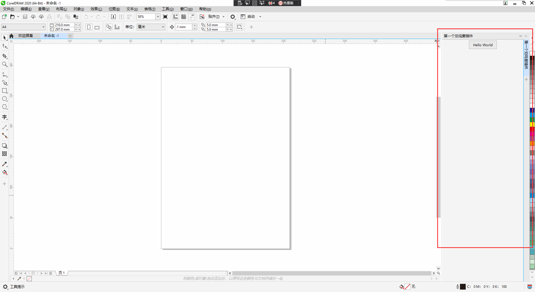Click the page width 210.0 mm field
Image resolution: width=535 pixels, height=292 pixels.
[x=64, y=25]
